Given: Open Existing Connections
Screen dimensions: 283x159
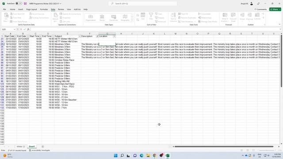Looking at the screenshot, I should point(39,18).
